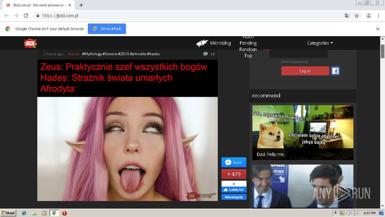
Task: Open the second recommended thumbnail with men in suits
Action: click(303, 186)
